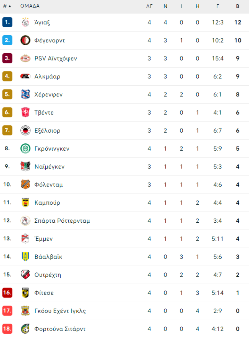Click the blue rank 1 position badge
Screen dimensions: 249x337
pos(7,22)
